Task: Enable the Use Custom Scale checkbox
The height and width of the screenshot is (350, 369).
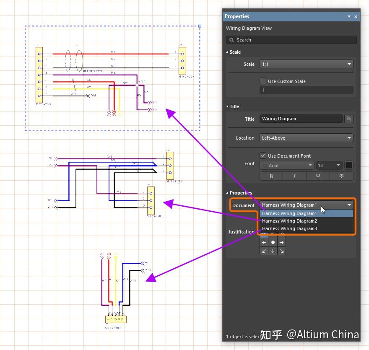Action: [262, 81]
